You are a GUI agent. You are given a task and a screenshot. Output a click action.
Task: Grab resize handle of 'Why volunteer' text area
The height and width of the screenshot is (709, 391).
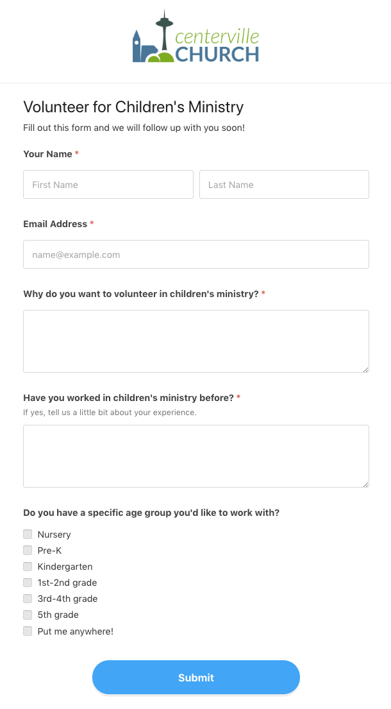click(365, 369)
